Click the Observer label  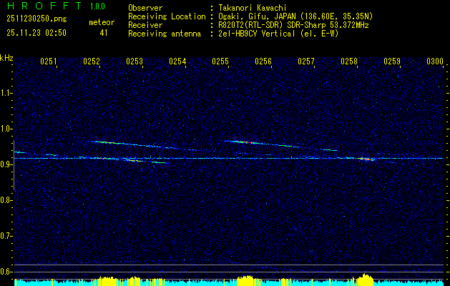click(x=145, y=8)
